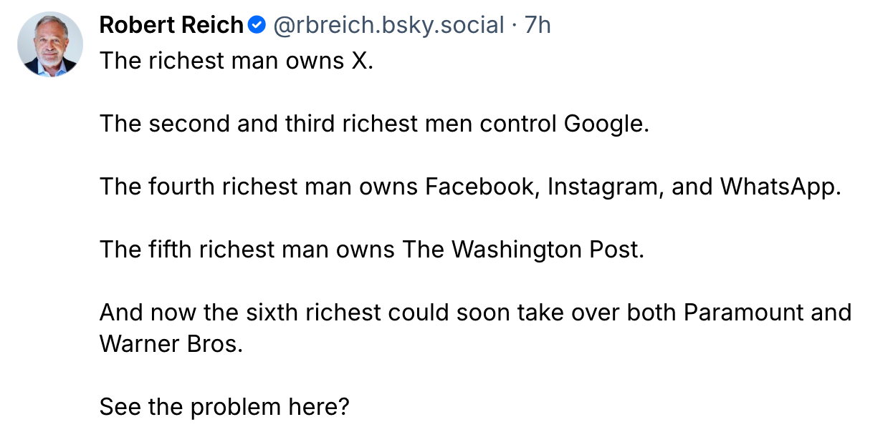The width and height of the screenshot is (893, 432).
Task: Click the @rbreich.bsky.social handle
Action: pos(388,26)
